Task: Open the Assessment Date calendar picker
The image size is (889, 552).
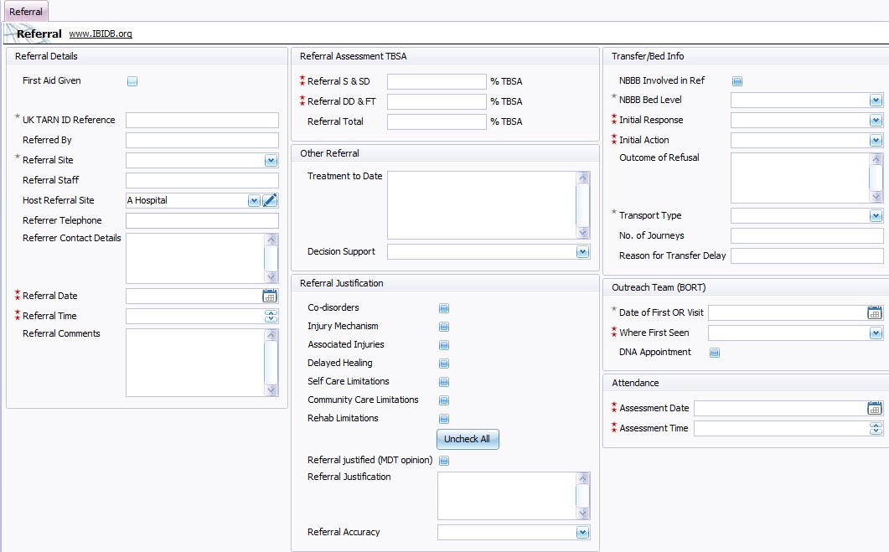Action: point(874,408)
